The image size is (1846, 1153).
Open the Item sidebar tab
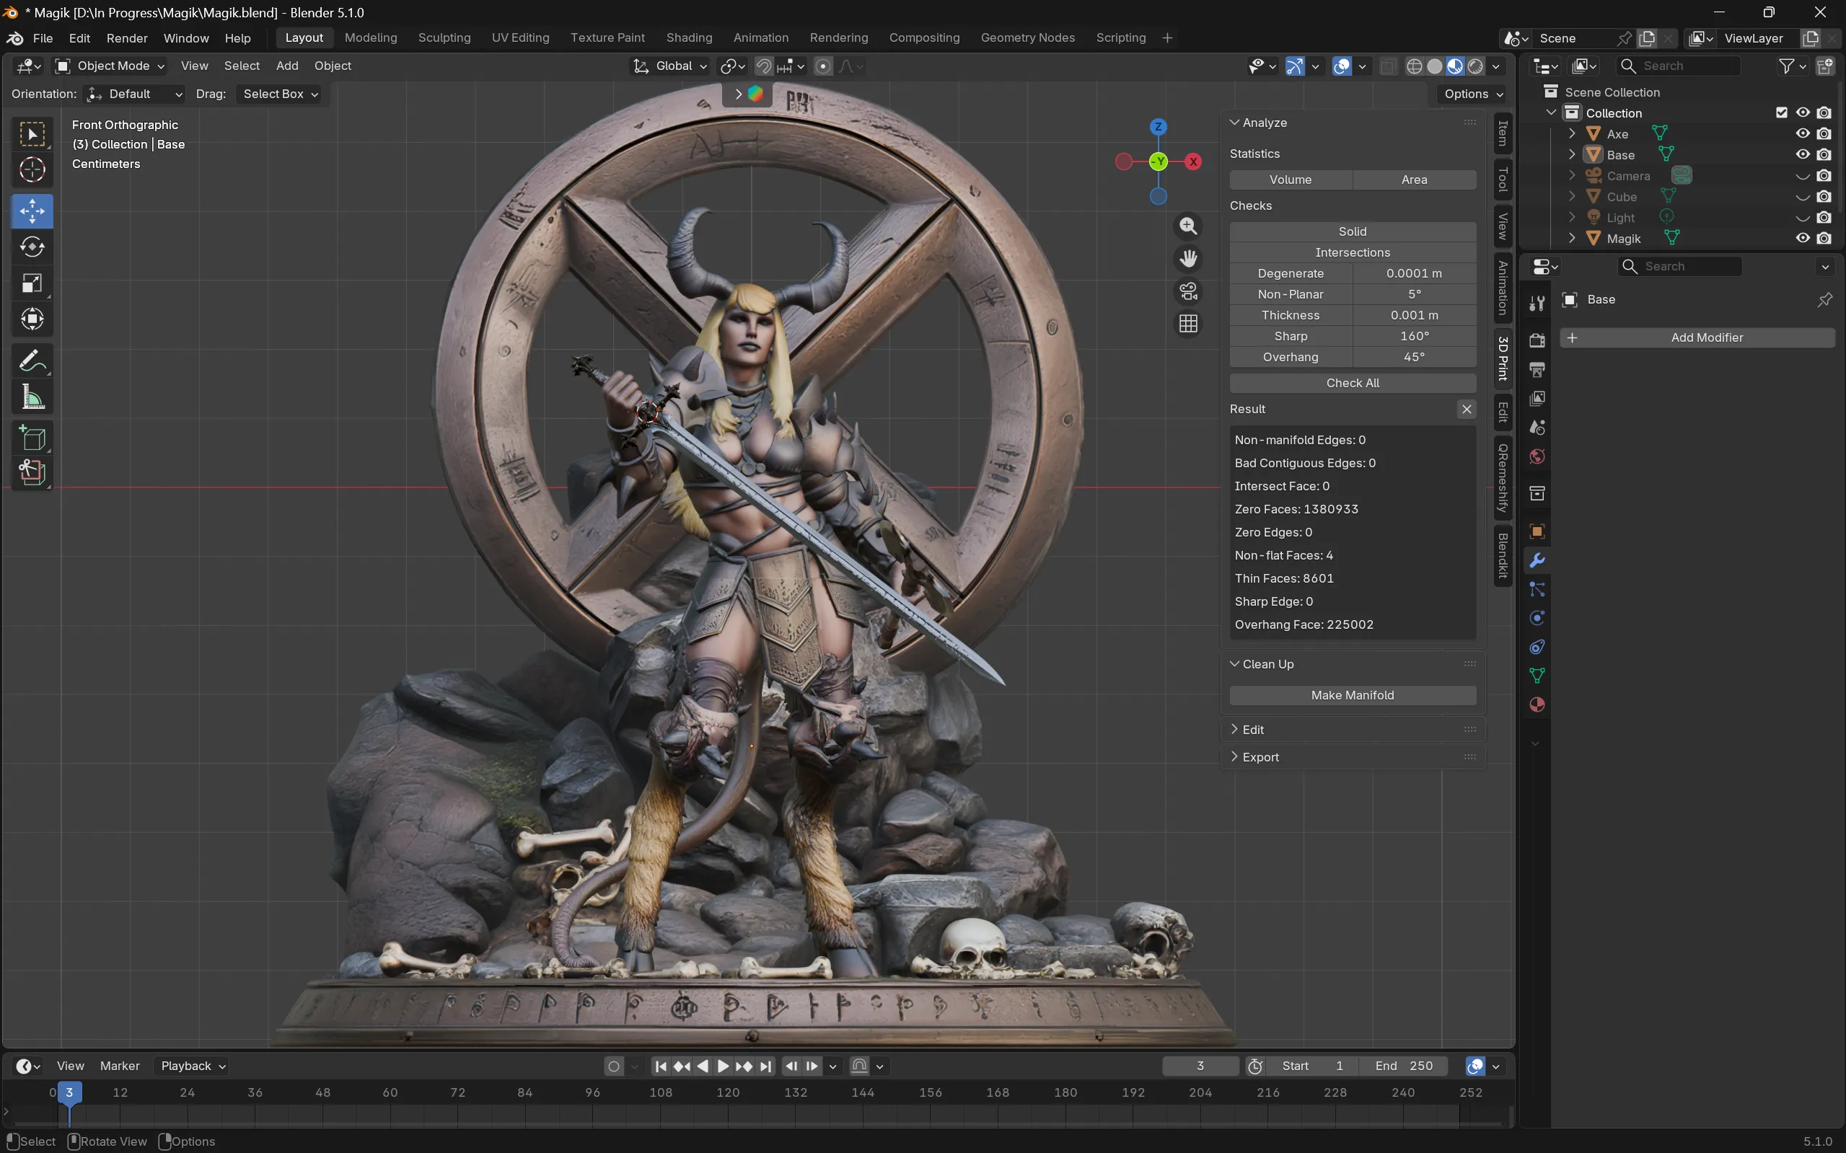coord(1503,133)
